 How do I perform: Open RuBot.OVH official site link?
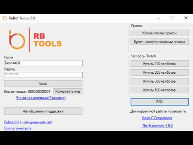point(28,122)
